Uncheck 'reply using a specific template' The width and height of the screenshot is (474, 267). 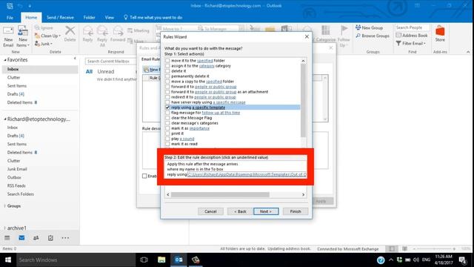(x=167, y=107)
